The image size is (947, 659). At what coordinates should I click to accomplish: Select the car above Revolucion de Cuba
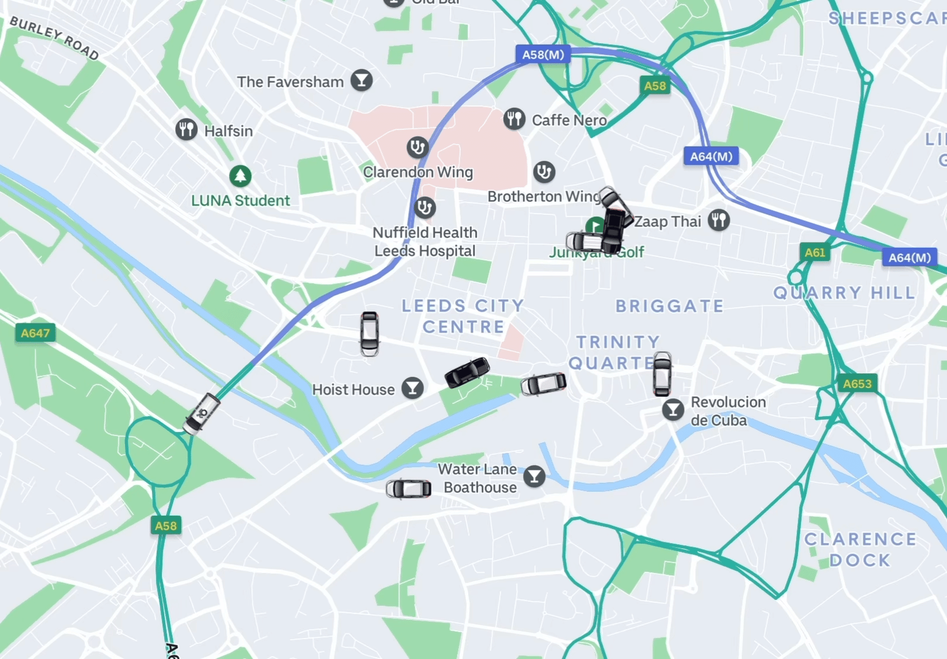(662, 374)
